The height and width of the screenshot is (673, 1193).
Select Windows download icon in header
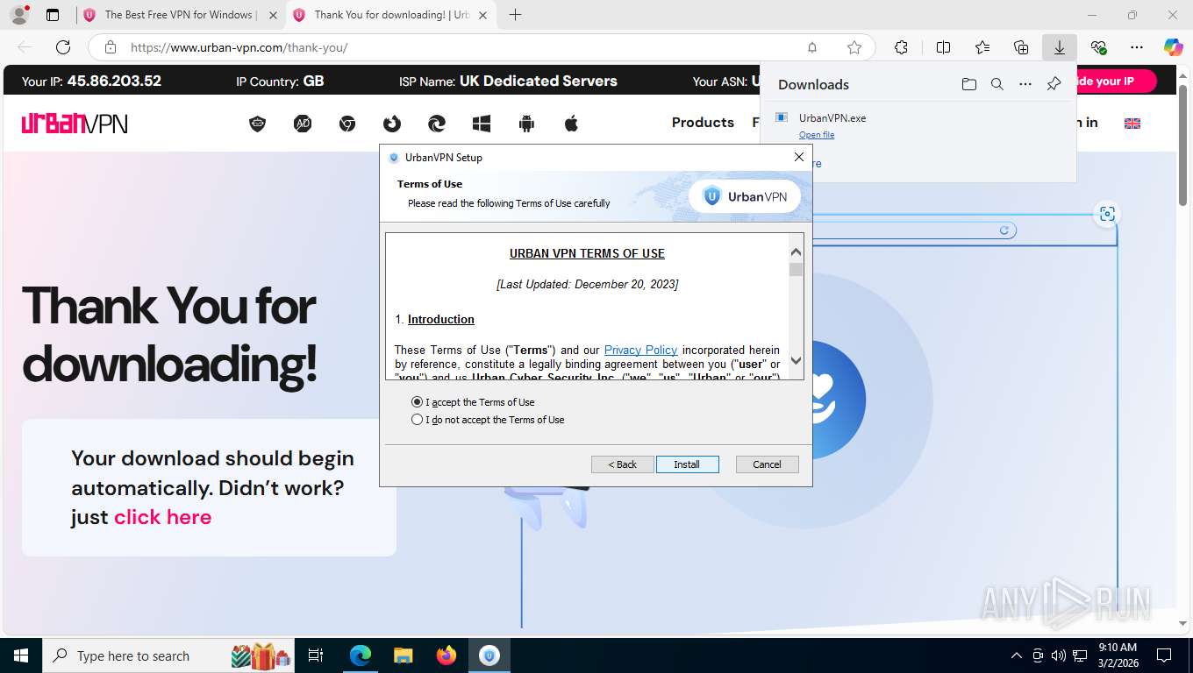[482, 124]
